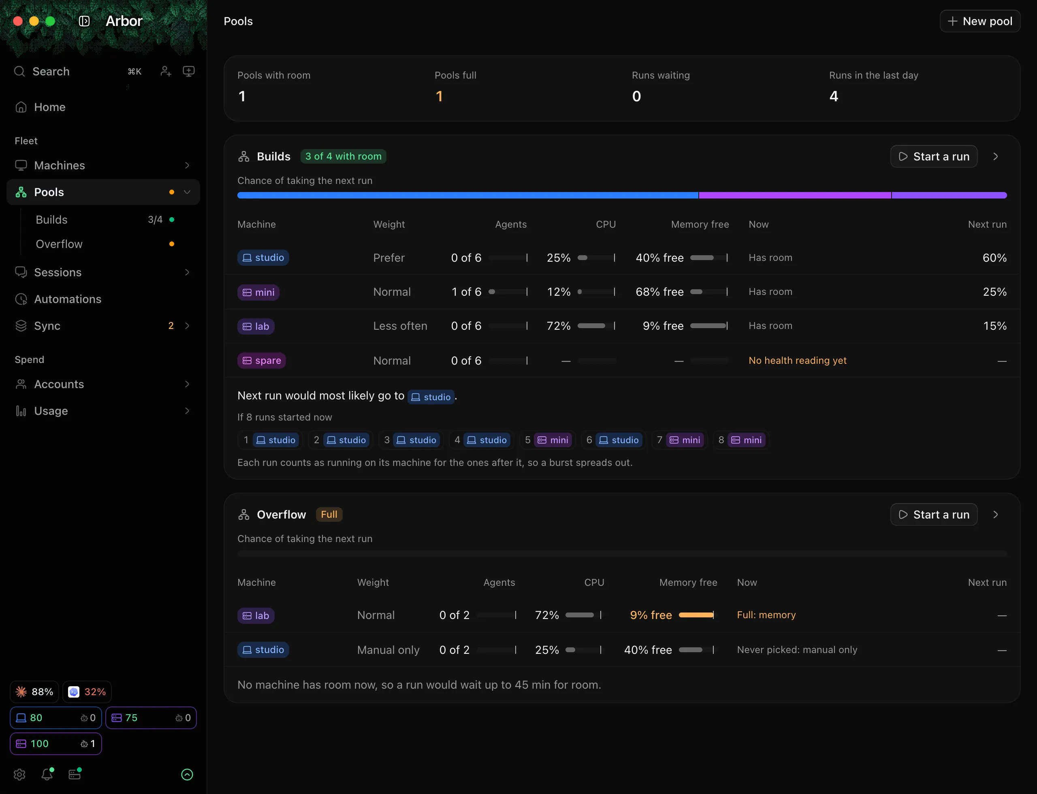
Task: Select the machine chip showing 75
Action: (151, 717)
